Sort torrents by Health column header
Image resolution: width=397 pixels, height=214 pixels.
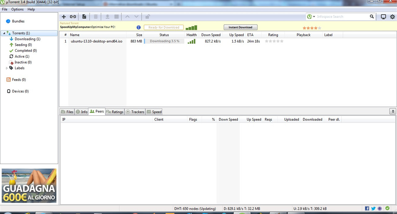(192, 35)
